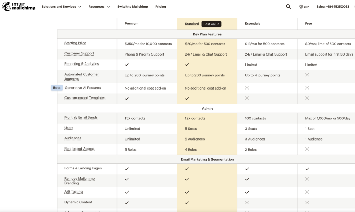Screen dimensions: 355x212
Task: Click "15X contacts" cell
Action: 135,118
